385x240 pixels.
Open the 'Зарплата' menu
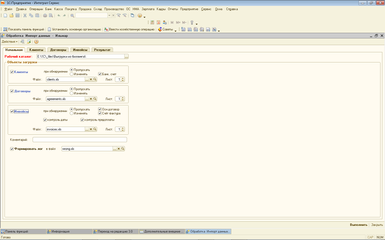[x=148, y=9]
